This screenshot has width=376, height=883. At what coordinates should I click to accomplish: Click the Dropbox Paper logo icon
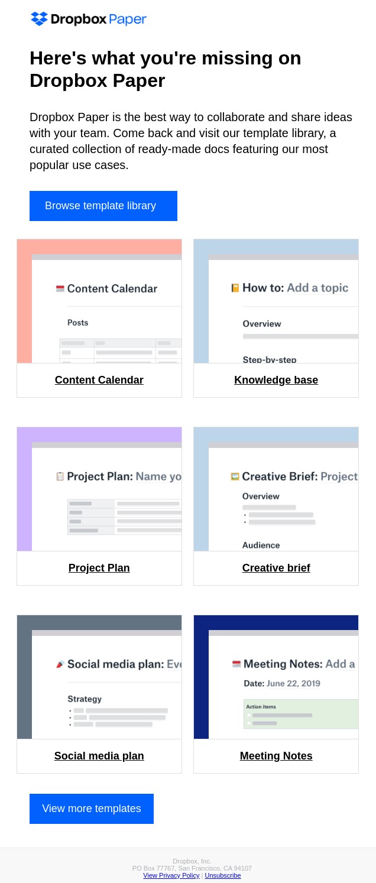[x=39, y=19]
